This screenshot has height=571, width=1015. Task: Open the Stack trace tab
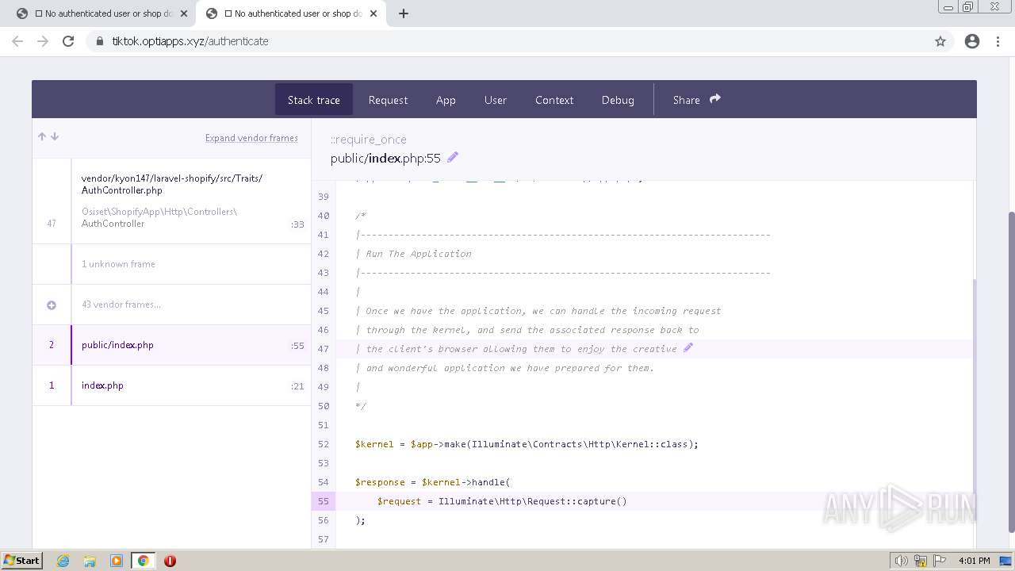(314, 100)
